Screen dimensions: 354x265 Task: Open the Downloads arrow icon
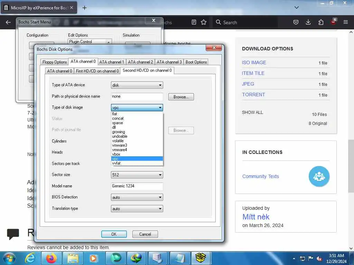tap(308, 22)
